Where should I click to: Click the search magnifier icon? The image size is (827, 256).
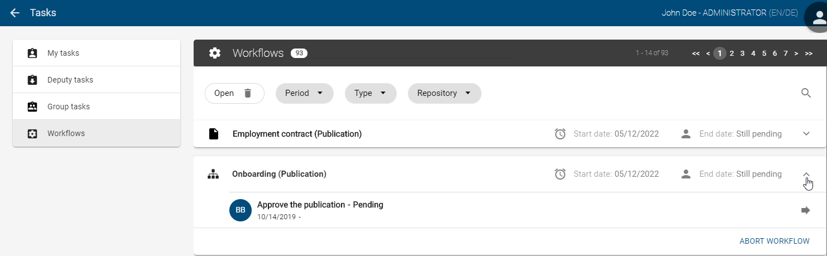[806, 93]
